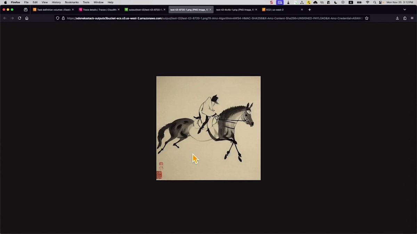Close the test-t2i-8720-1.png tab

point(210,10)
